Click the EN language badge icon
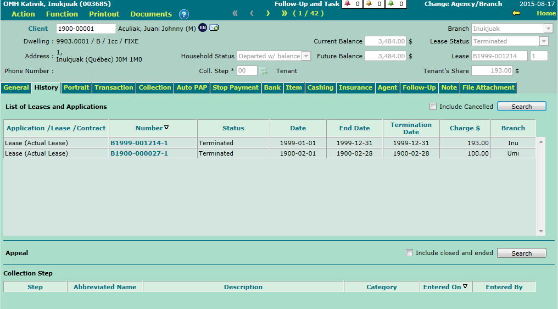 [x=203, y=28]
